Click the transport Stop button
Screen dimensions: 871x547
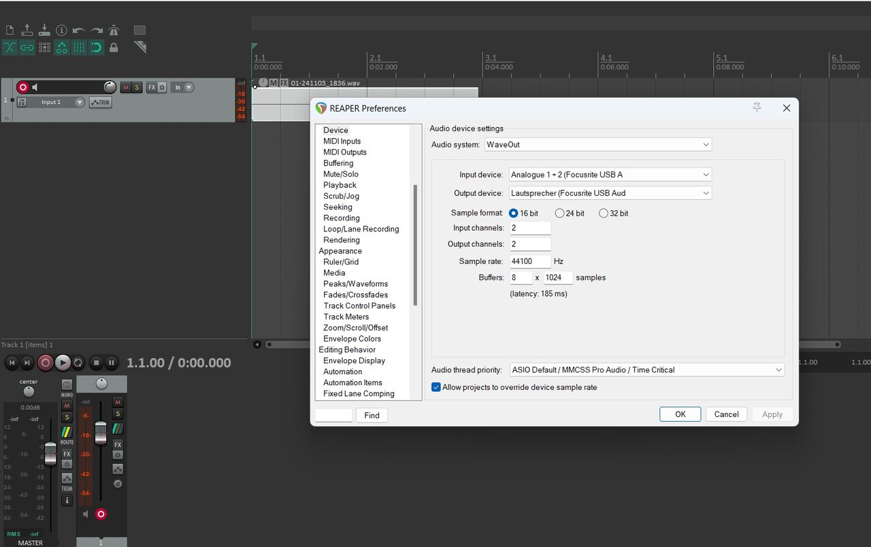click(x=97, y=363)
